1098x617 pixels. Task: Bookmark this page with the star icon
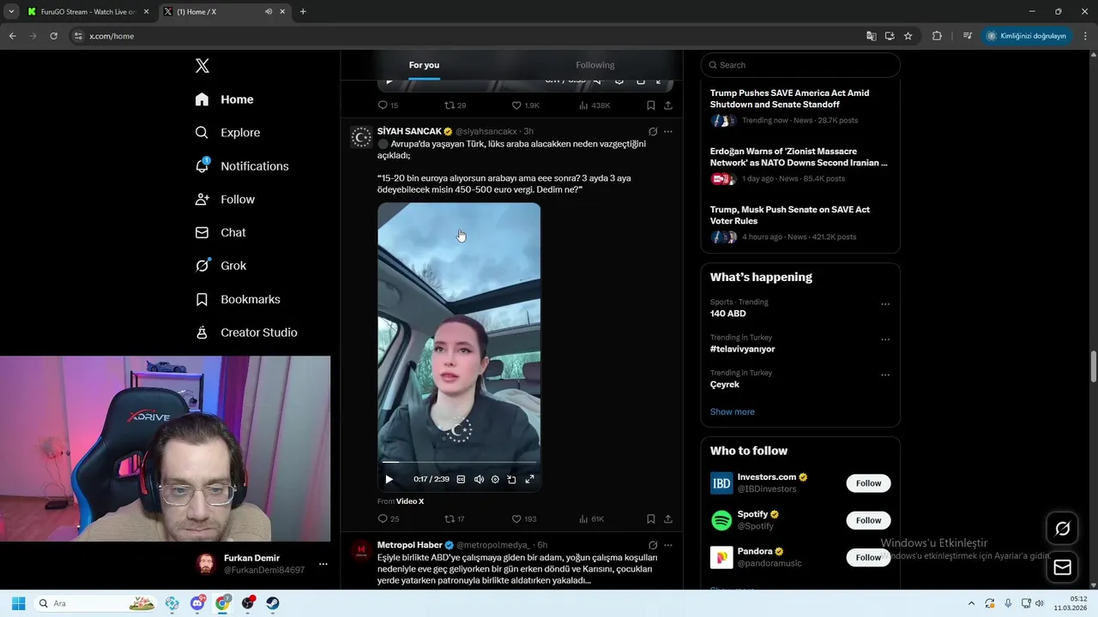point(908,36)
